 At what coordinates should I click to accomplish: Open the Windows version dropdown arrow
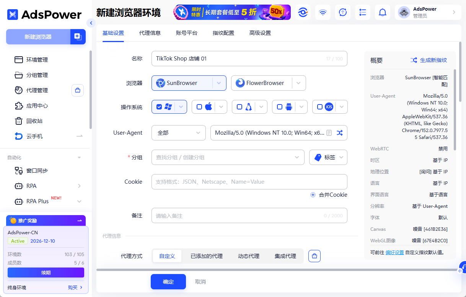tap(181, 107)
